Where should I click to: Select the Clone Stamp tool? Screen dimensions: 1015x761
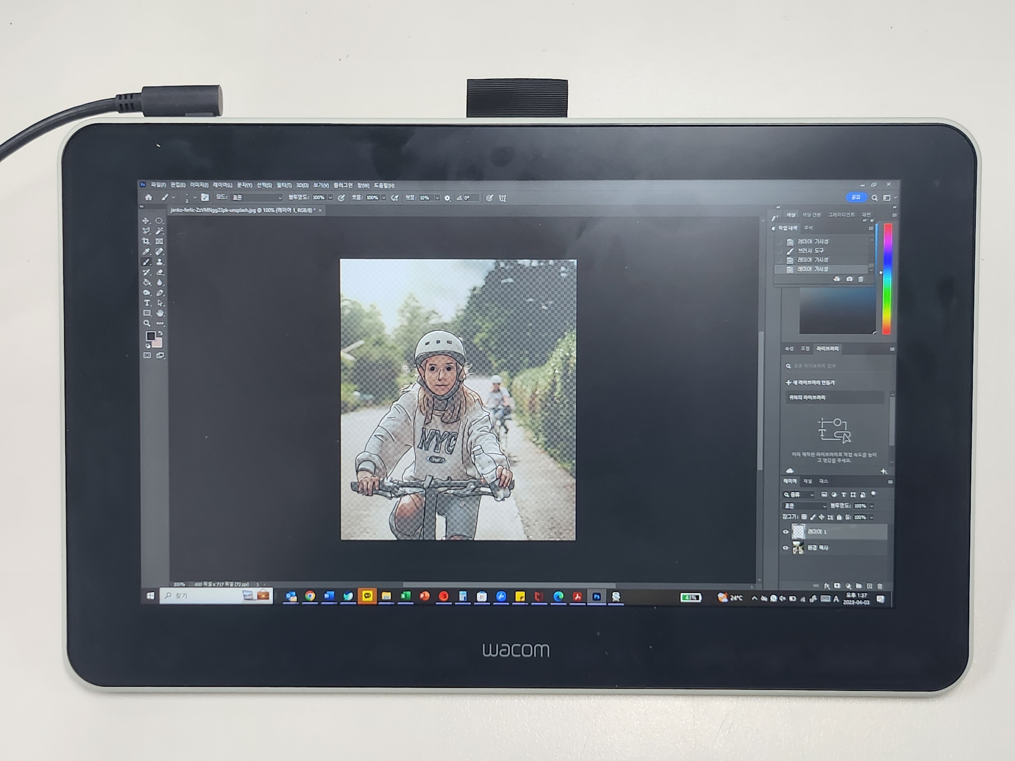click(160, 262)
